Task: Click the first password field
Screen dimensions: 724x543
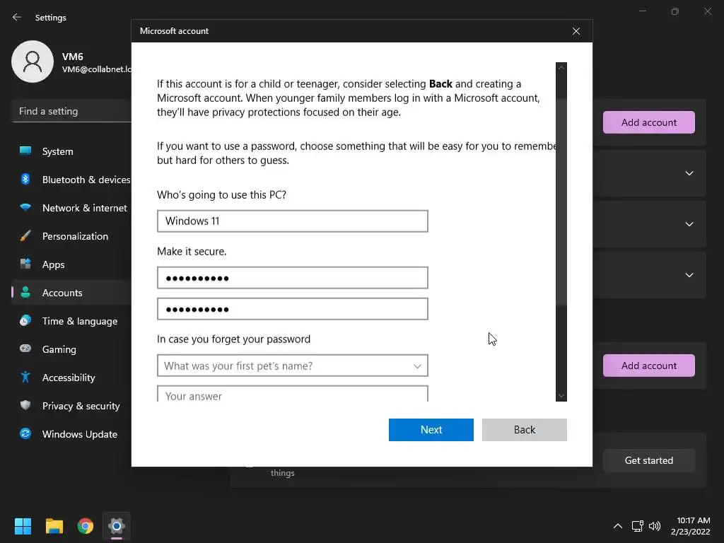Action: (292, 278)
